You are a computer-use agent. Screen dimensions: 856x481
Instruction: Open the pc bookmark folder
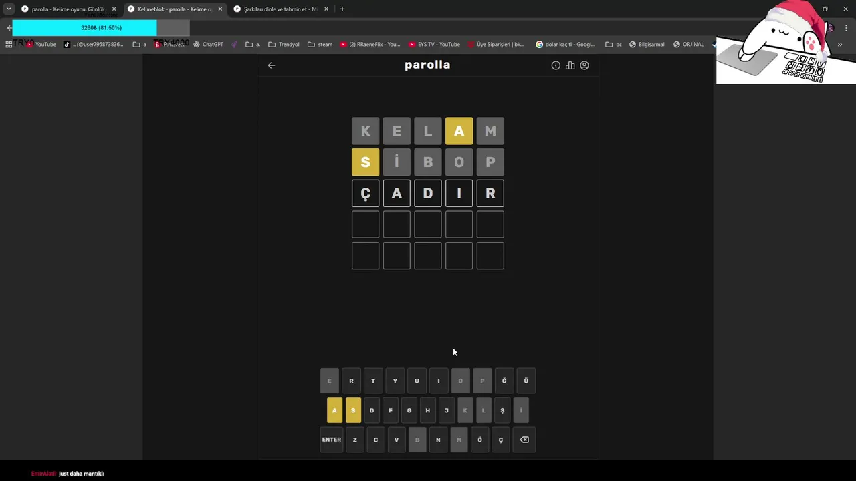[x=613, y=45]
